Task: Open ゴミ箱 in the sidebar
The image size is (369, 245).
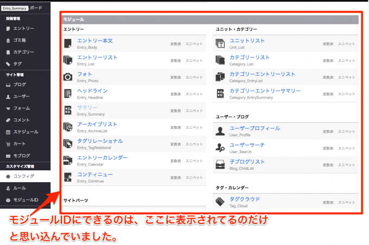Action: click(21, 40)
